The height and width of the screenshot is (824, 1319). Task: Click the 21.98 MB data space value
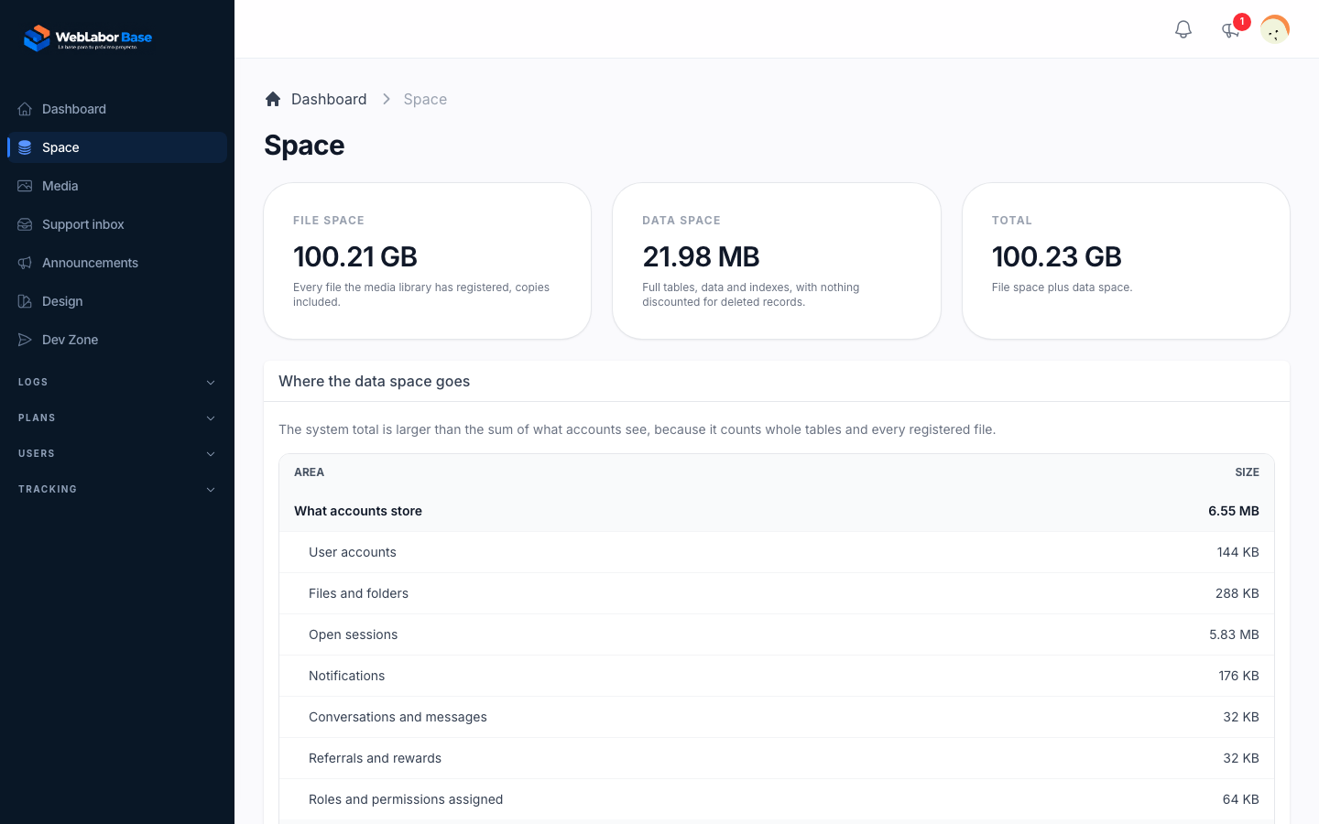click(x=701, y=256)
